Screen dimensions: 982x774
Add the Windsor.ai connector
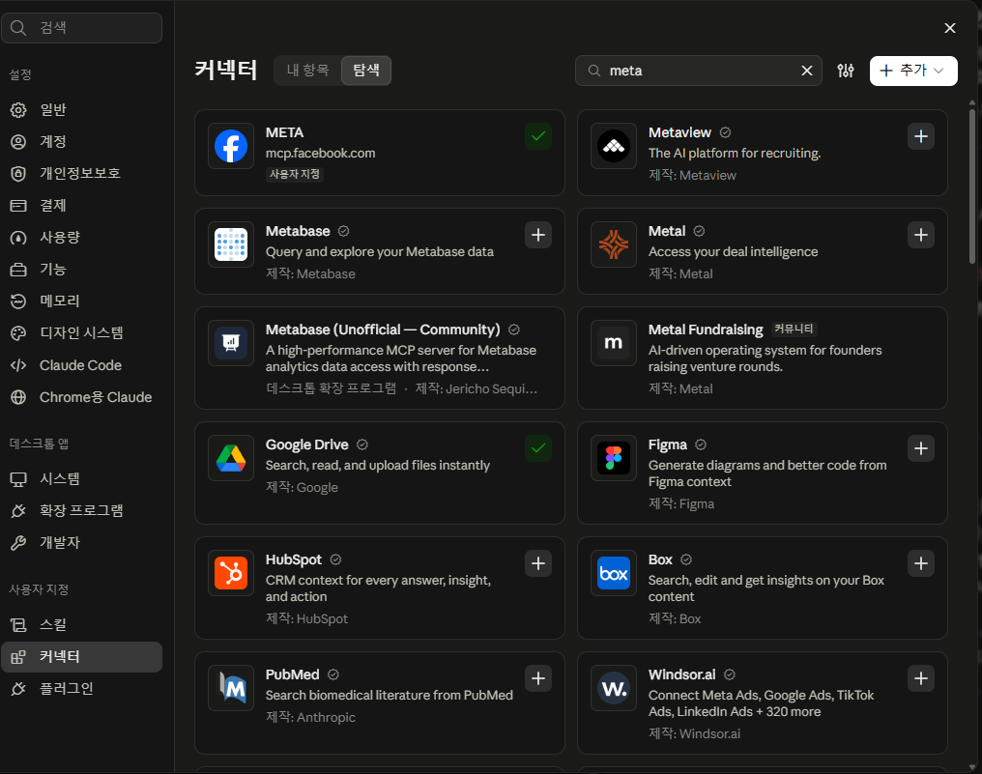(920, 678)
